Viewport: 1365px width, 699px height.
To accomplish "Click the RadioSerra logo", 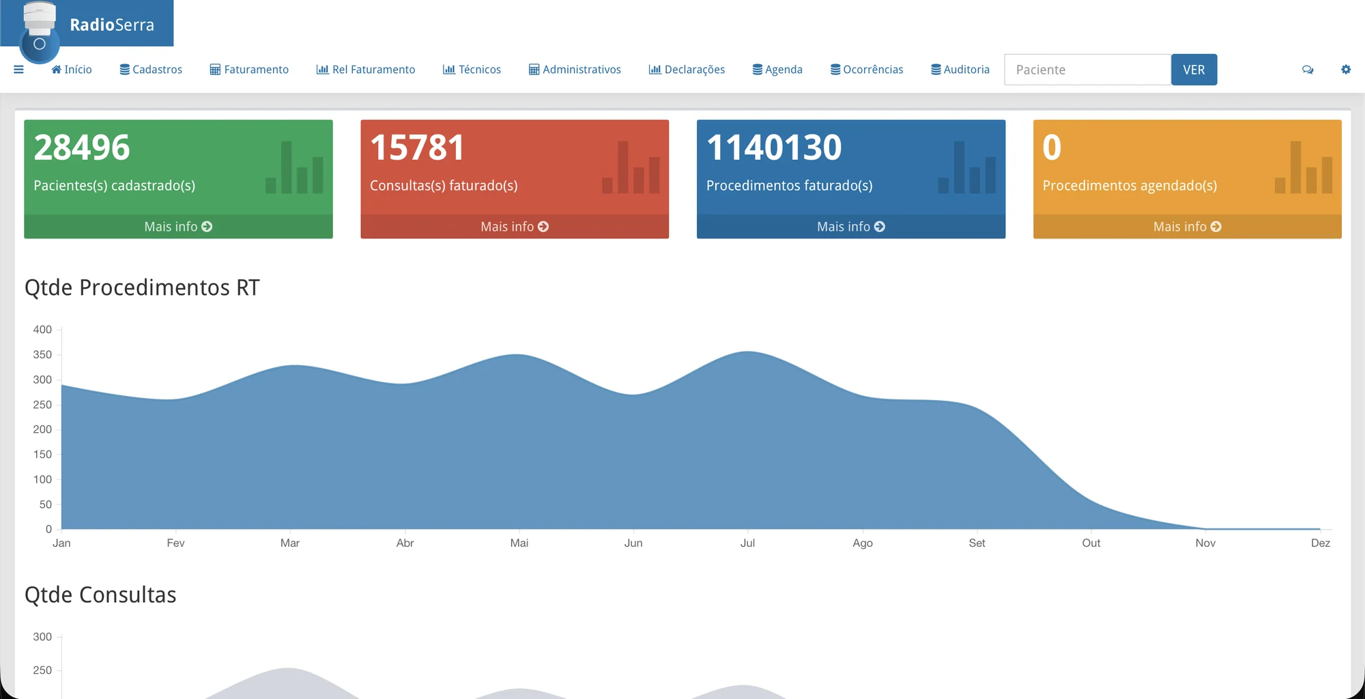I will [x=39, y=31].
